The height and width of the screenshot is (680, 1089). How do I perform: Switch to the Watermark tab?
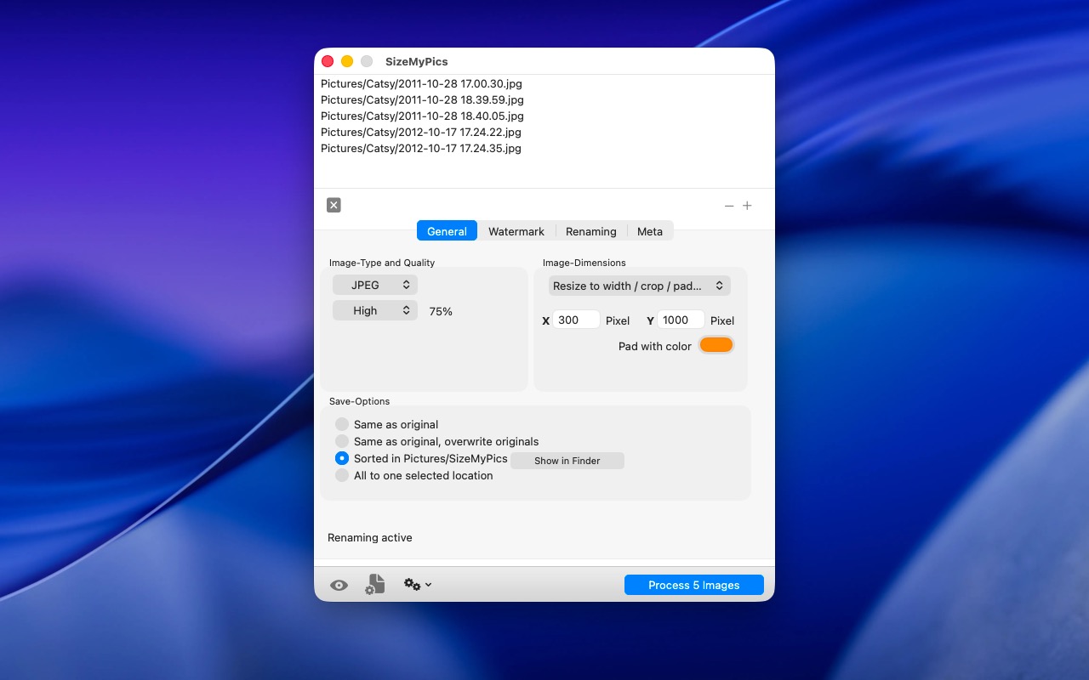pos(516,231)
